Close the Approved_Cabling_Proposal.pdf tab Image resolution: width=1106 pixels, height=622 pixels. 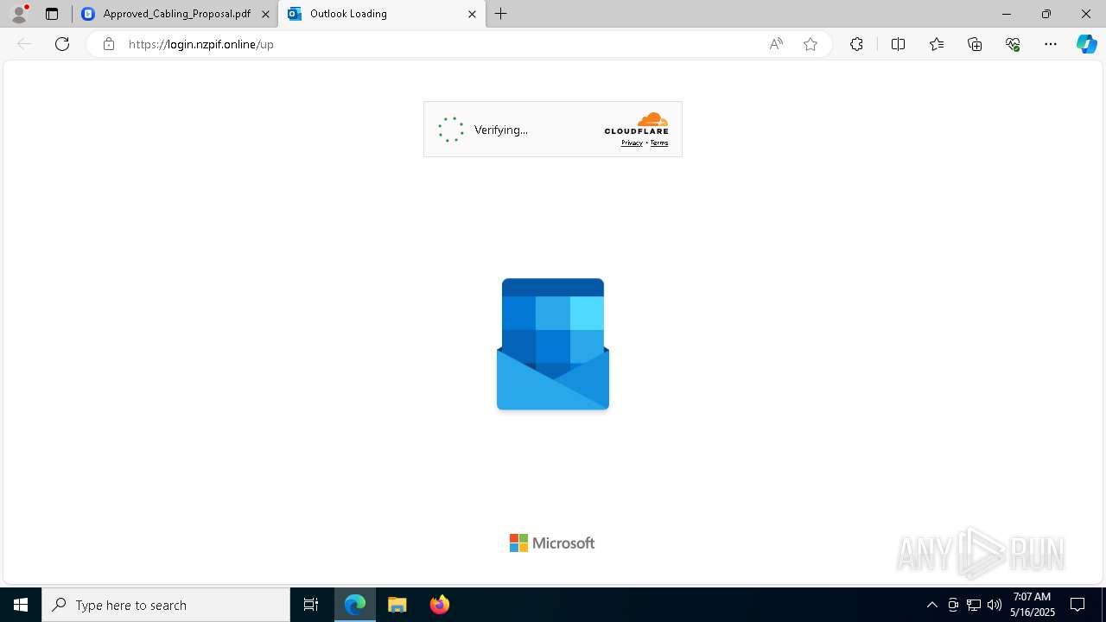tap(265, 14)
